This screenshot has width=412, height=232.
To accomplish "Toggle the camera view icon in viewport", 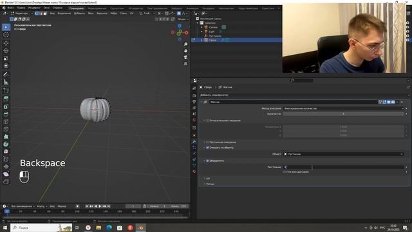I will click(x=185, y=57).
